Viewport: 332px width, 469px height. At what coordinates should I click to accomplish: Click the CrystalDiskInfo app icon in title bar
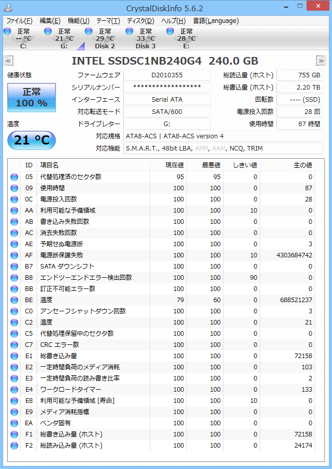pyautogui.click(x=9, y=8)
